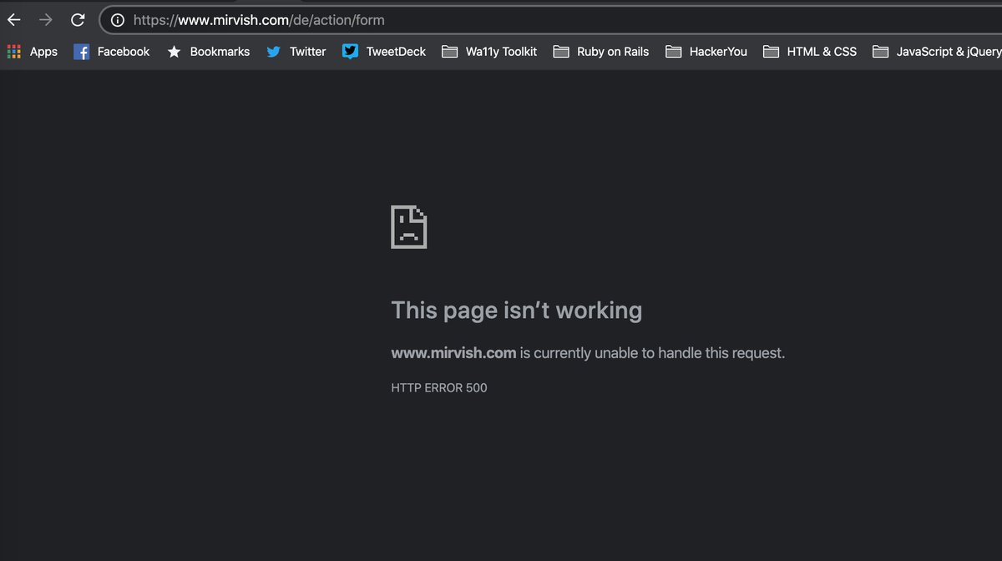1002x561 pixels.
Task: Expand the JavaScript & jQuery bookmark folder
Action: (x=937, y=52)
